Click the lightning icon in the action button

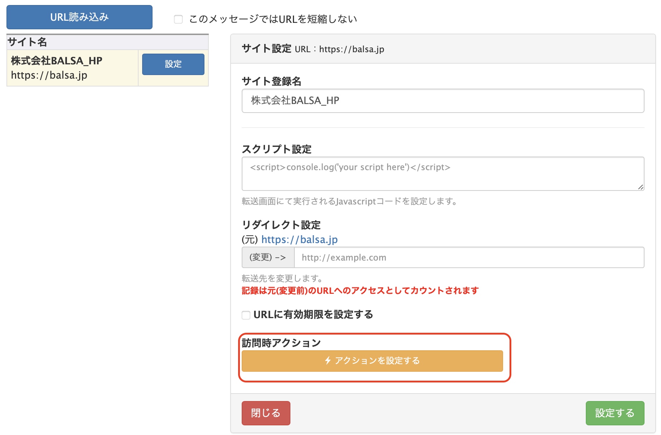tap(328, 361)
